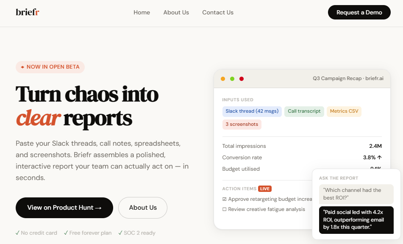Viewport: 403px width, 244px height.
Task: Click the orange window dot in the report card
Action: pyautogui.click(x=223, y=79)
